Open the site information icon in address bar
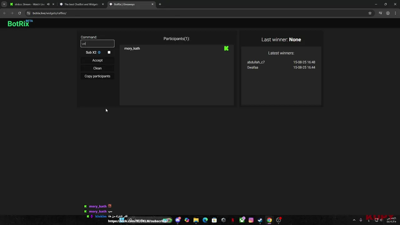 click(28, 13)
